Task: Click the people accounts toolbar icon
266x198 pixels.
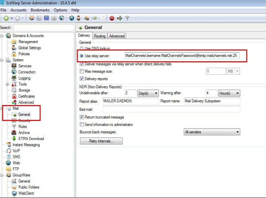Action: (32, 18)
